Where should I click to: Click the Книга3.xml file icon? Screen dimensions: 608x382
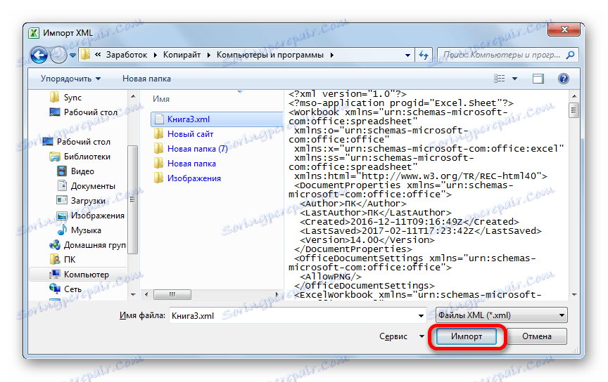click(x=158, y=119)
